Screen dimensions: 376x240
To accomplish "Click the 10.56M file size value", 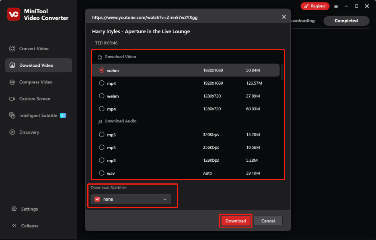I will click(x=253, y=147).
